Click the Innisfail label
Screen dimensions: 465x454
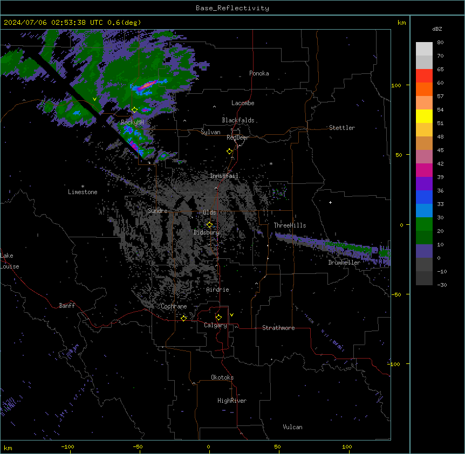pos(224,176)
